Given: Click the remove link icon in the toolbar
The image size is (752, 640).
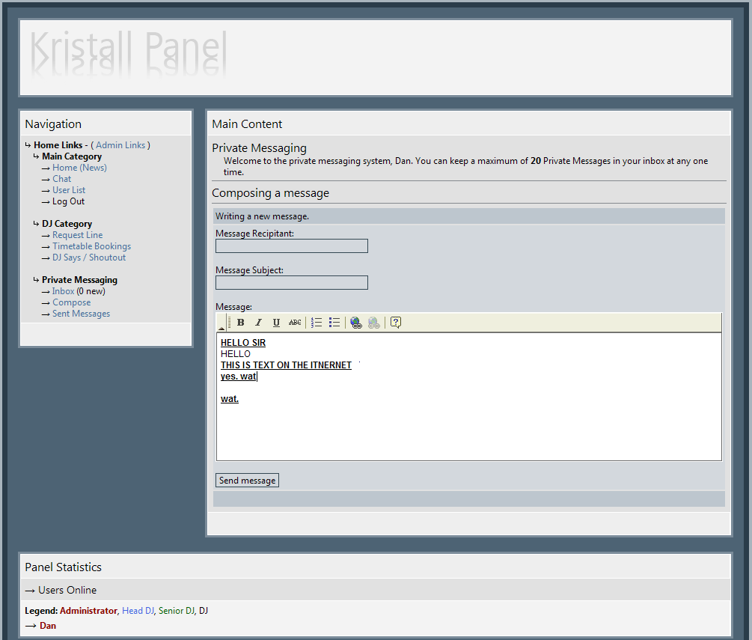Looking at the screenshot, I should (x=373, y=323).
